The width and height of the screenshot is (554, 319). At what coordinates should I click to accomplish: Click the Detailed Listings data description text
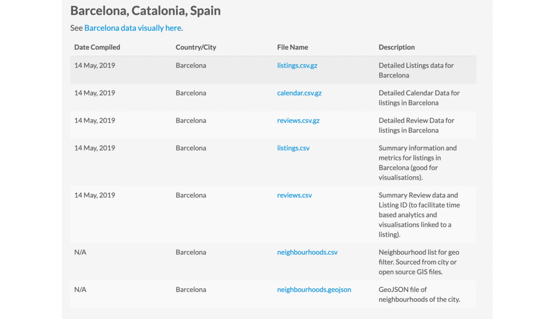click(416, 70)
